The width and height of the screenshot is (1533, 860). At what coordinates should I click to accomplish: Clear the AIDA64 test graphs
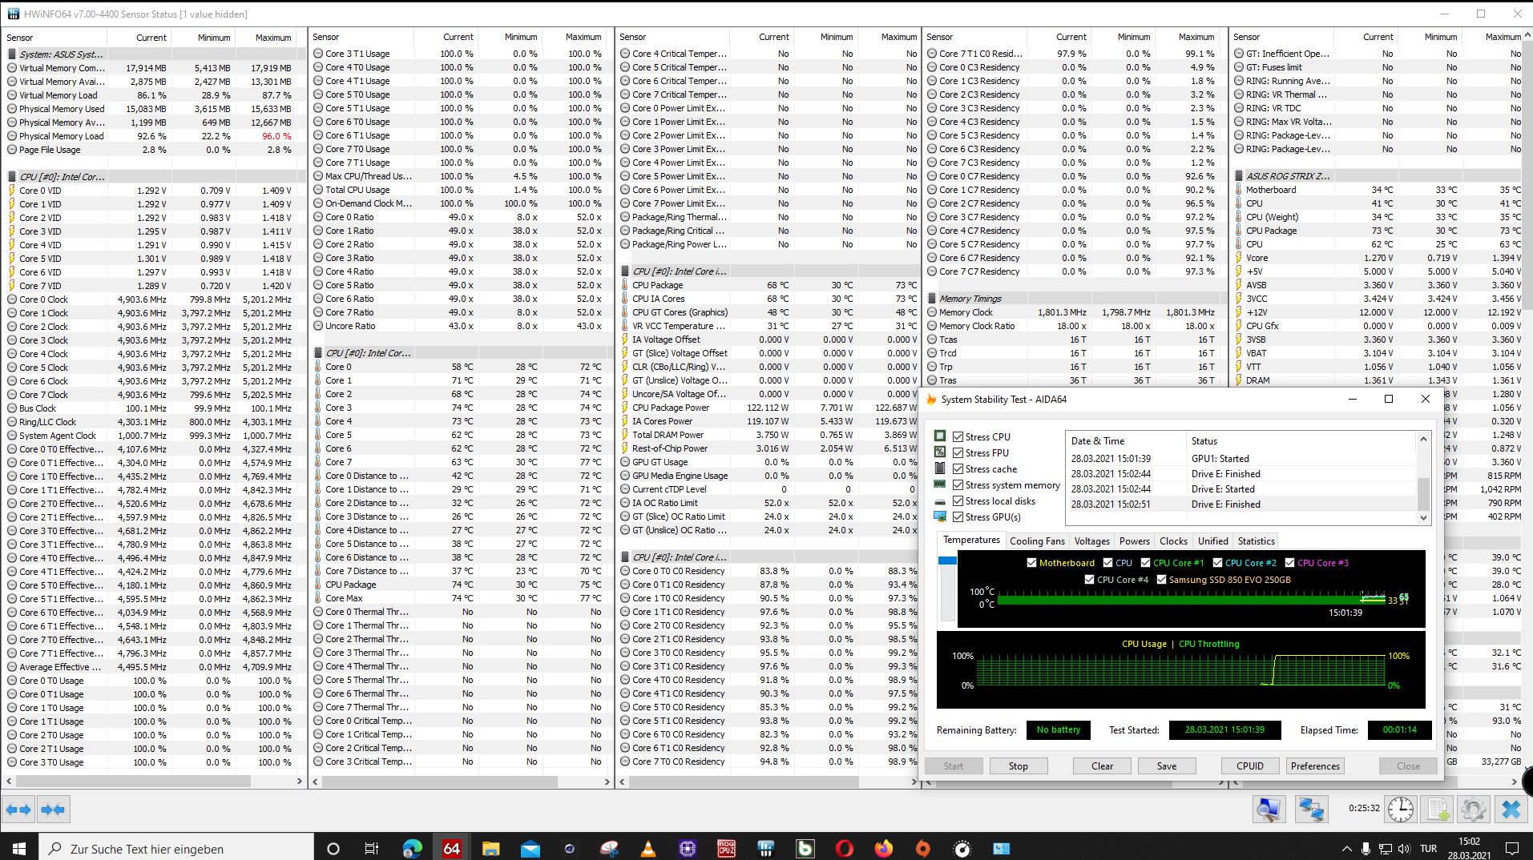coord(1102,766)
